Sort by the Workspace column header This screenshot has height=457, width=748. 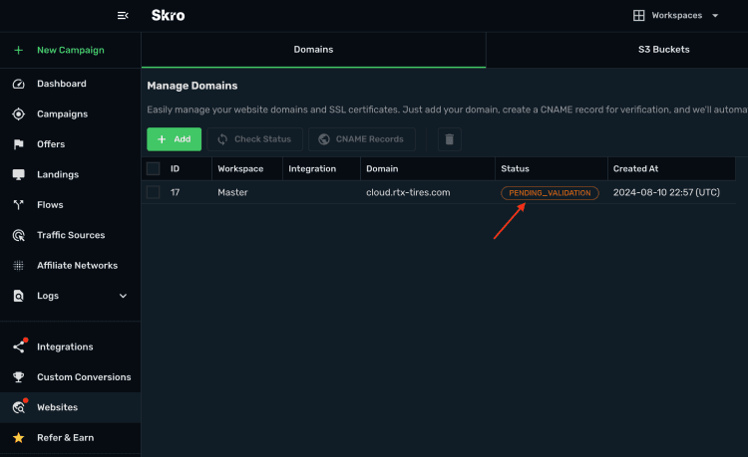(x=240, y=169)
